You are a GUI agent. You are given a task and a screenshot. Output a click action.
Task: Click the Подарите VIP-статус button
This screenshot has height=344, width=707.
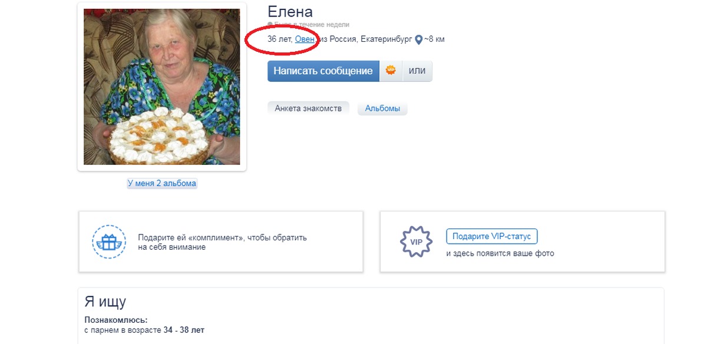tap(492, 236)
